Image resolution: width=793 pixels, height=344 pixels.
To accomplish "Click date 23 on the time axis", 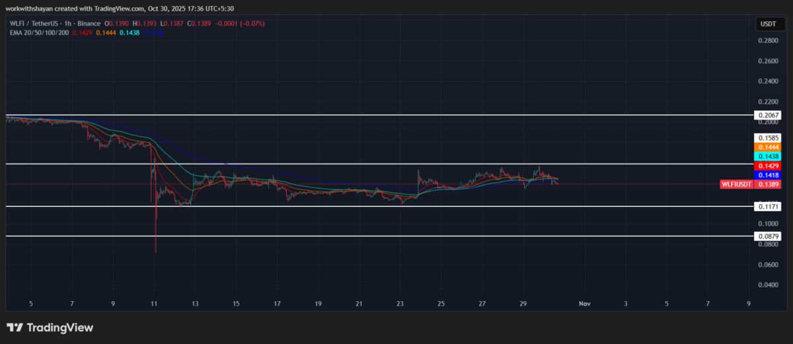I will point(400,304).
